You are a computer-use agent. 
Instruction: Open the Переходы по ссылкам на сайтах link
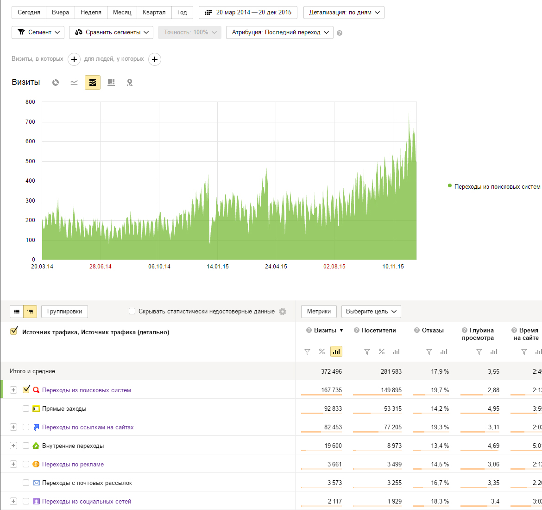pos(88,427)
